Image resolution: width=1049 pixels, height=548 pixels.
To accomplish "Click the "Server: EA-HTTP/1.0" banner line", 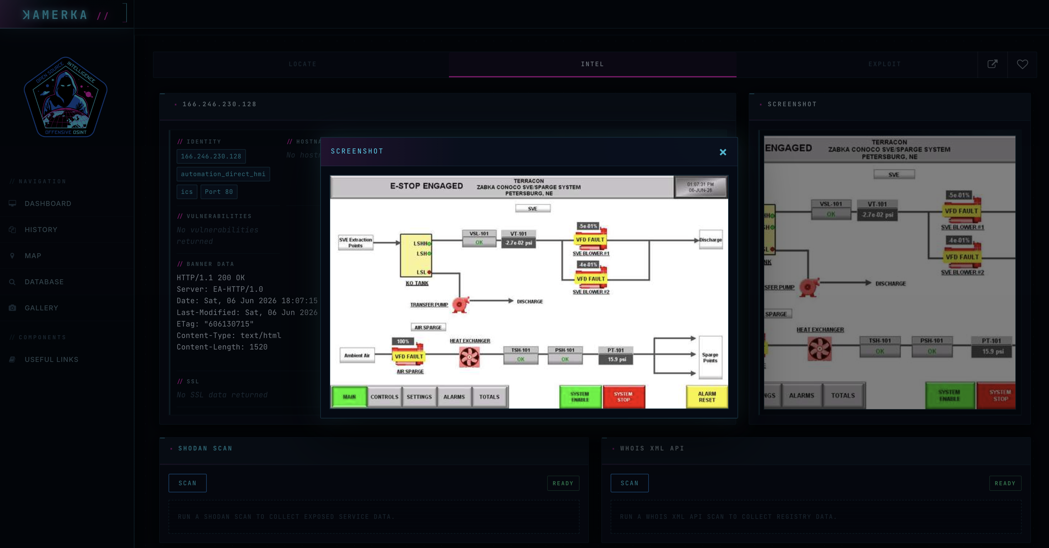I will 220,289.
